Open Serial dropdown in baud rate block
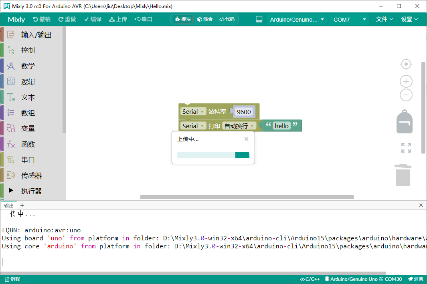Image resolution: width=427 pixels, height=284 pixels. pos(193,111)
